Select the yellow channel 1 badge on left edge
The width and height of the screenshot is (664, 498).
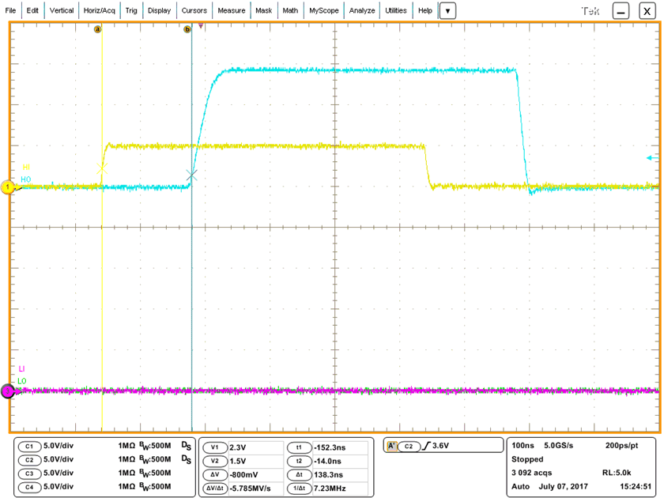(x=8, y=187)
